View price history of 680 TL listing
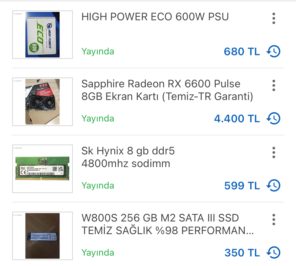The image size is (296, 266). pyautogui.click(x=273, y=51)
